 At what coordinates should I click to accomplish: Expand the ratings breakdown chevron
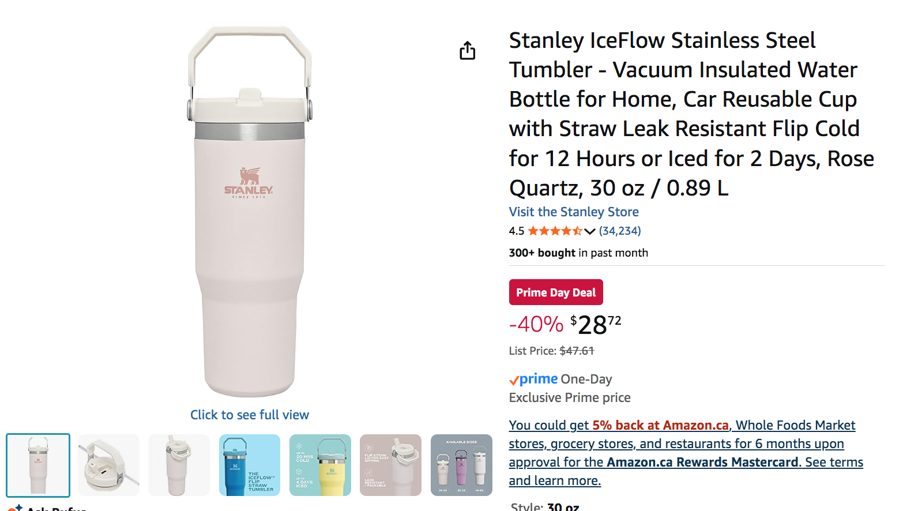[x=590, y=231]
